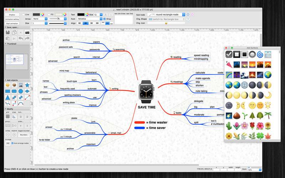Open the arrow style preview dropdown

click(x=58, y=19)
